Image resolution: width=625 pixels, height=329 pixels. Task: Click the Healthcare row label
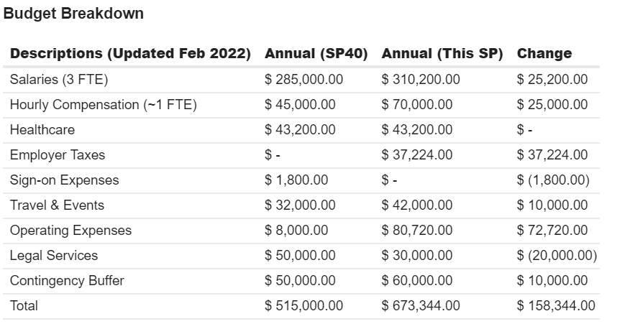click(42, 130)
